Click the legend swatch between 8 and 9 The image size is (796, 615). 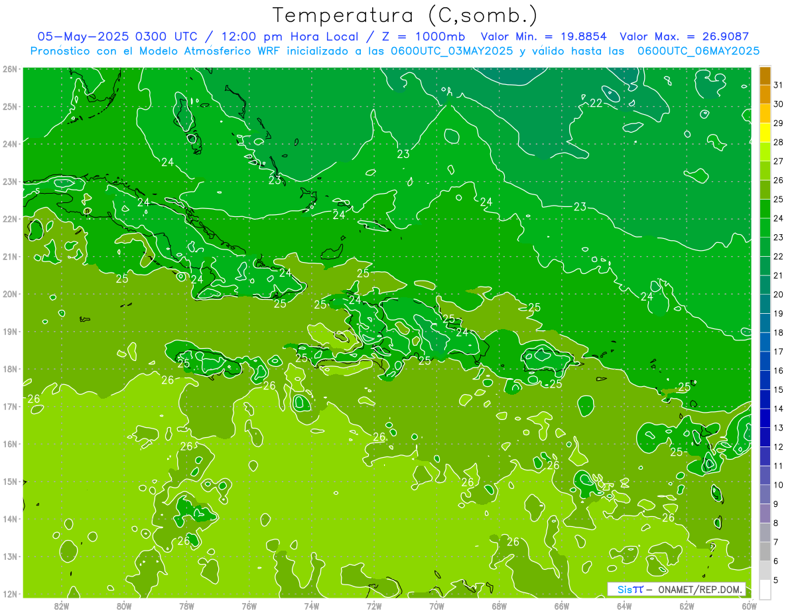coord(765,513)
